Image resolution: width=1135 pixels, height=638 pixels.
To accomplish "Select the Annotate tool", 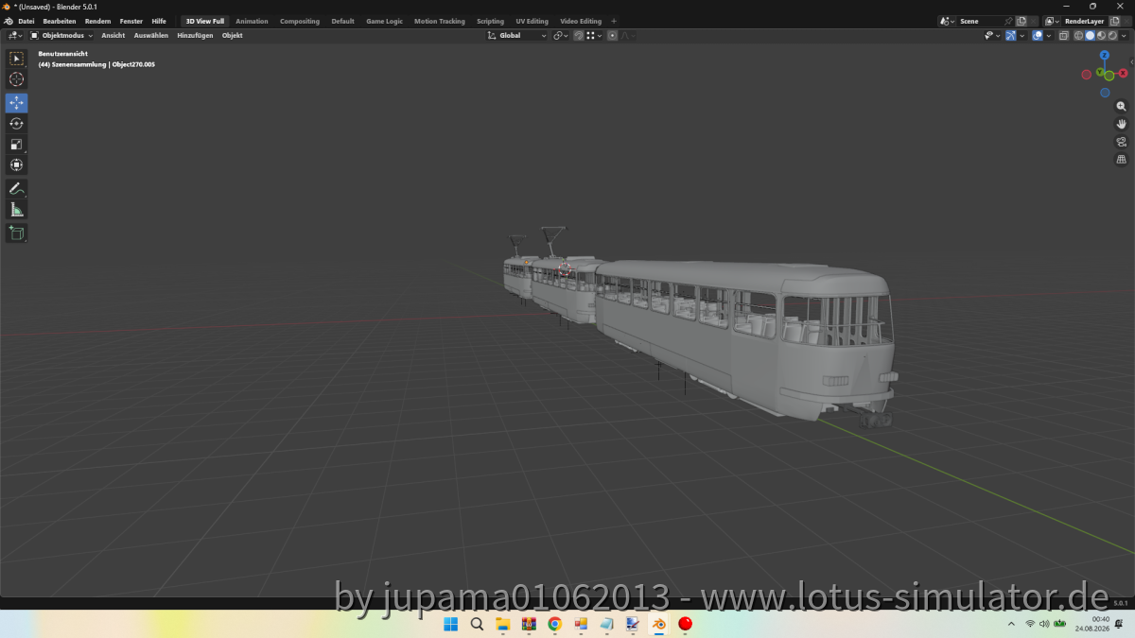I will click(x=17, y=189).
